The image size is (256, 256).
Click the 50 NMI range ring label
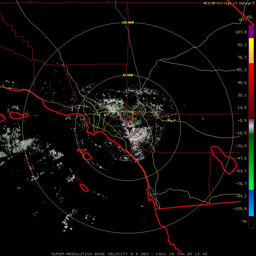click(128, 75)
